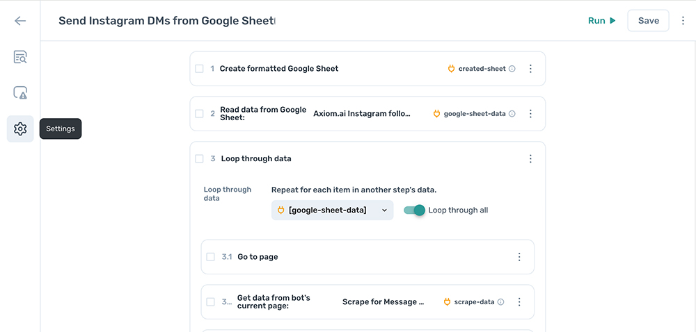Screen dimensions: 696x332
Task: Click the Run button text
Action: coord(596,21)
